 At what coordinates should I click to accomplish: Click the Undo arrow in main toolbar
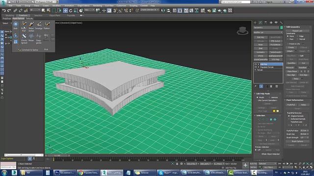[4, 10]
